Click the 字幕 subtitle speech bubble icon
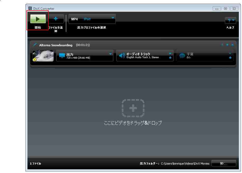Screen dimensions: 242x173 (x=182, y=56)
